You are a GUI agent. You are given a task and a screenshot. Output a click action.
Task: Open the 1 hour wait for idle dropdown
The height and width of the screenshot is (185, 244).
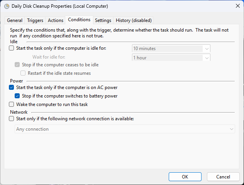click(x=207, y=58)
